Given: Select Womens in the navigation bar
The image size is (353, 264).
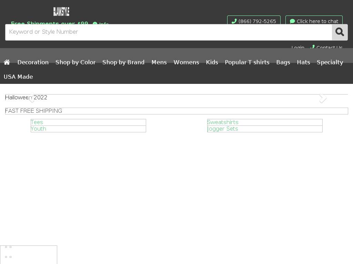Looking at the screenshot, I should 186,62.
